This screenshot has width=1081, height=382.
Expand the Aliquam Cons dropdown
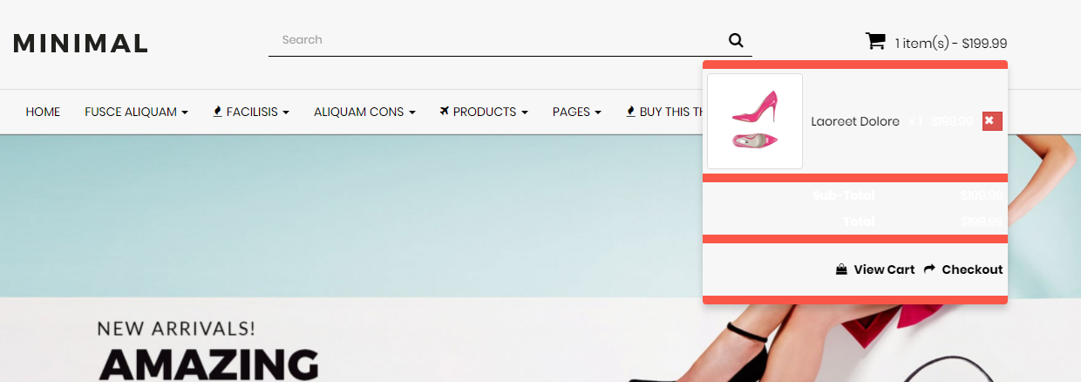pyautogui.click(x=364, y=112)
